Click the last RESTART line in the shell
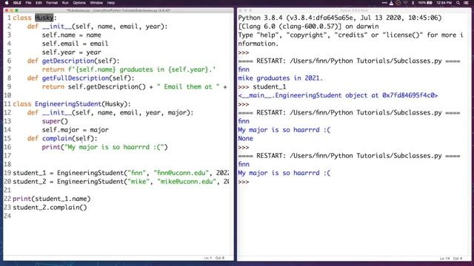Image resolution: width=474 pixels, height=266 pixels. (x=349, y=156)
